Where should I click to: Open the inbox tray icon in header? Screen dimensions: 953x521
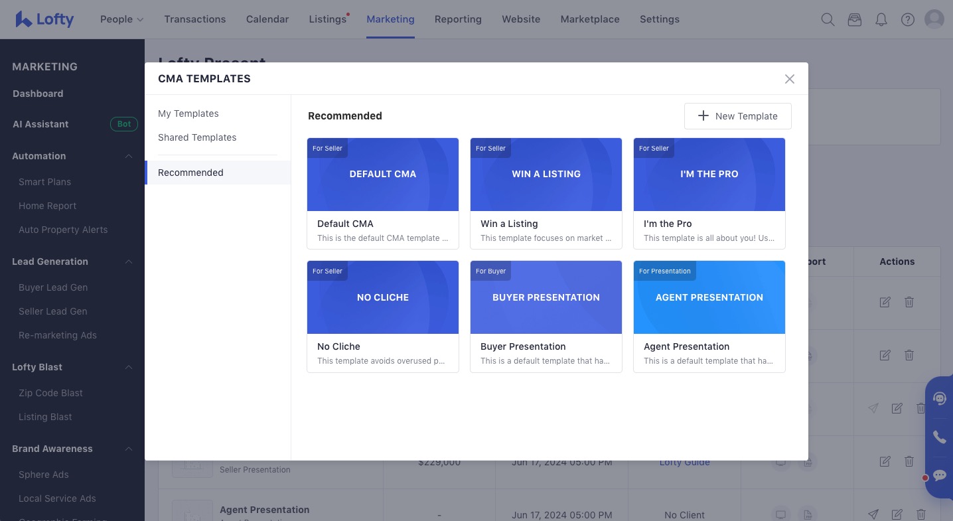(855, 20)
